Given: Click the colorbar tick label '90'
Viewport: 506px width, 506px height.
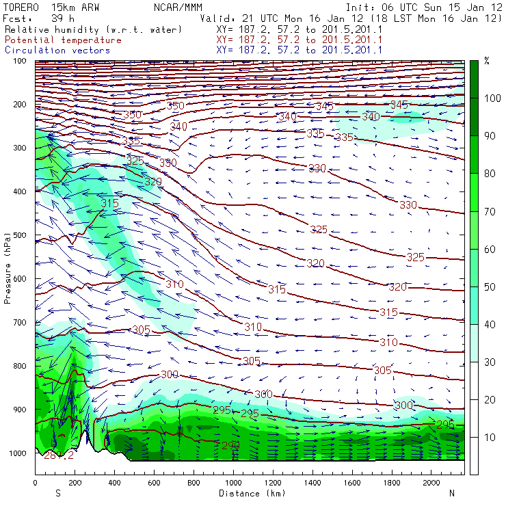Looking at the screenshot, I should pos(490,136).
